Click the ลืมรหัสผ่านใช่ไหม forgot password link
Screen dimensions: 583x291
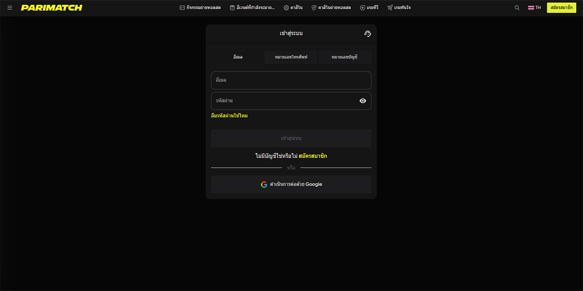click(x=229, y=116)
